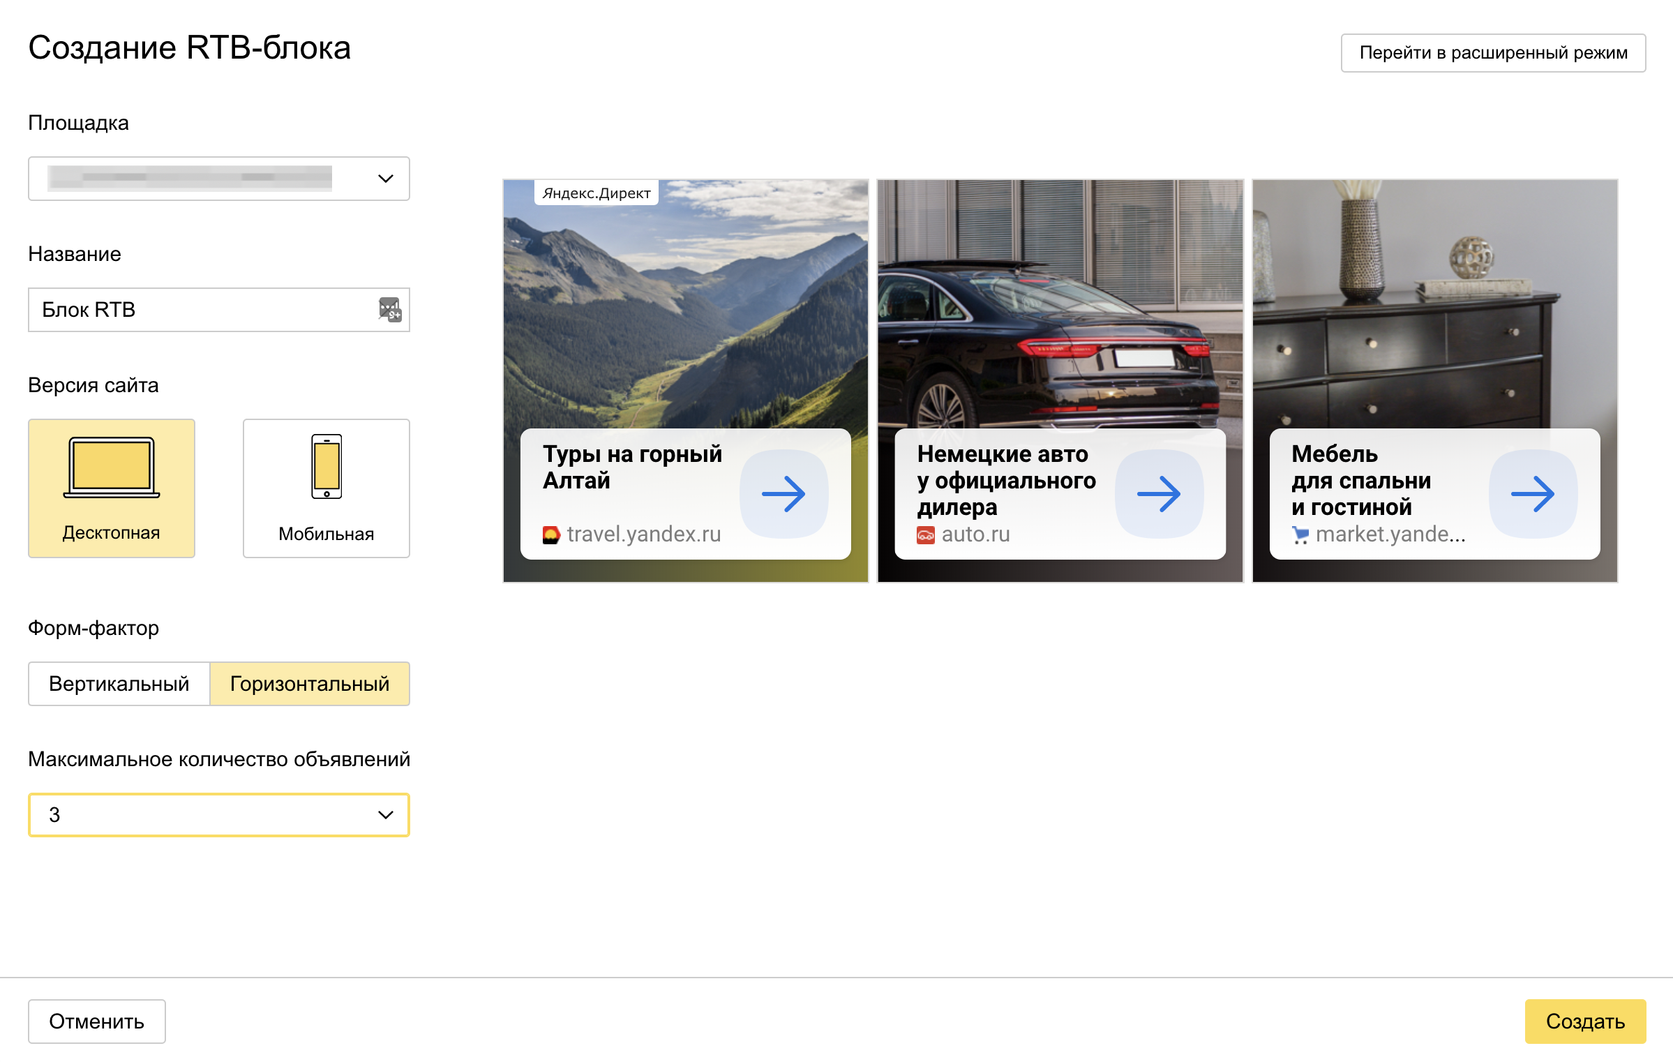Click the Форм-фактор label
This screenshot has width=1673, height=1062.
(x=93, y=628)
